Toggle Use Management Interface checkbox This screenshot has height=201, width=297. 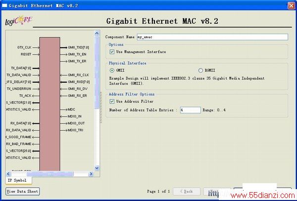tap(112, 51)
